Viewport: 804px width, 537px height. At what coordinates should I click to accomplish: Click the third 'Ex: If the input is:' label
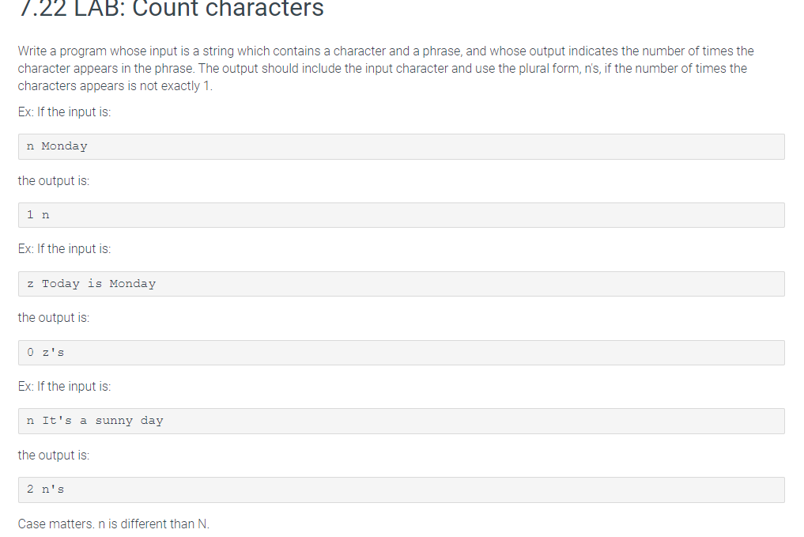64,386
